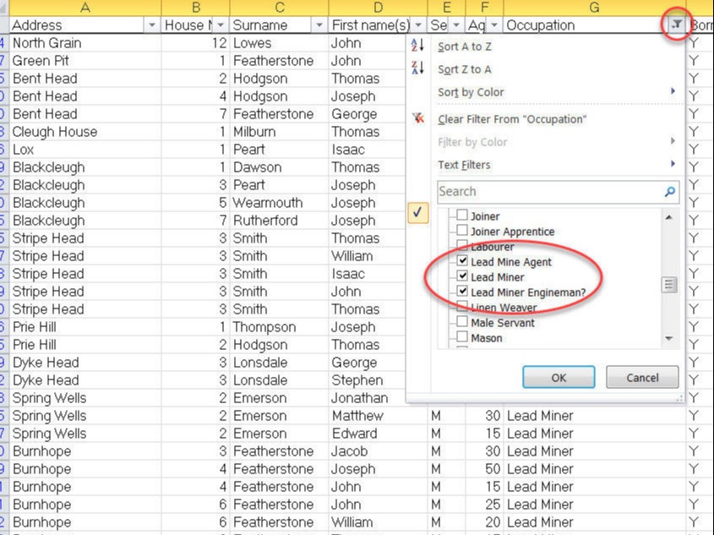Image resolution: width=714 pixels, height=535 pixels.
Task: Click the blue checkmark indicator beside the filter list
Action: coord(417,212)
